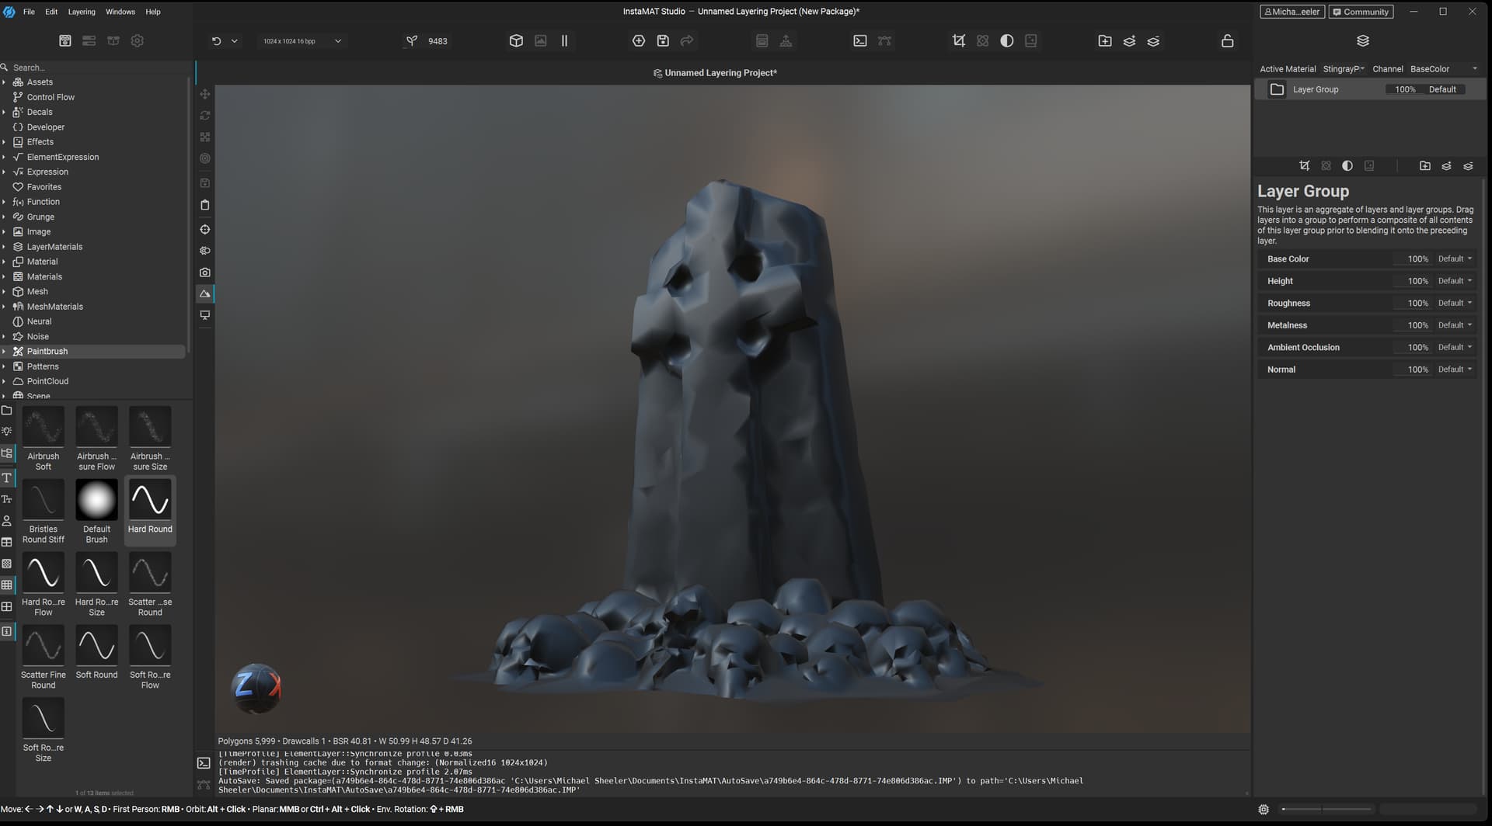Click the crosshair target icon in viewport sidebar

tap(205, 230)
